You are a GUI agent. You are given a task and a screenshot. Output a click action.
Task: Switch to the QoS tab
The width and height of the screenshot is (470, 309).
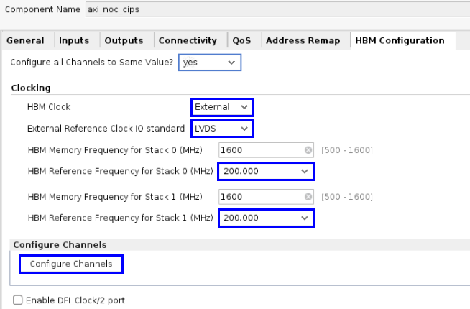(241, 41)
